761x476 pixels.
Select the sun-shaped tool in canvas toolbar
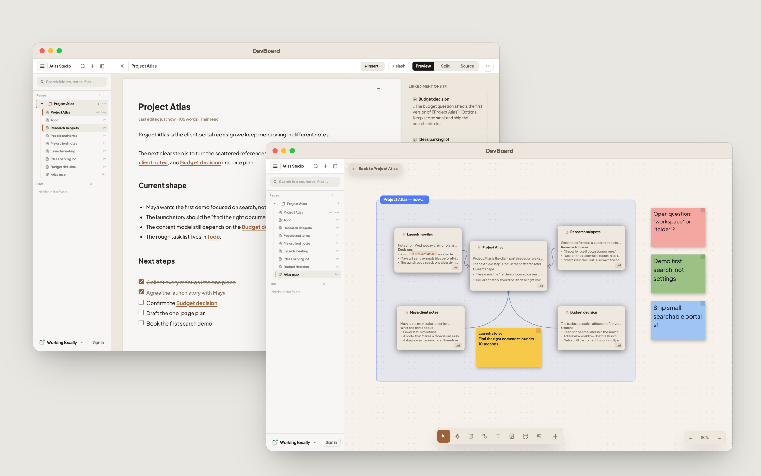pyautogui.click(x=457, y=436)
